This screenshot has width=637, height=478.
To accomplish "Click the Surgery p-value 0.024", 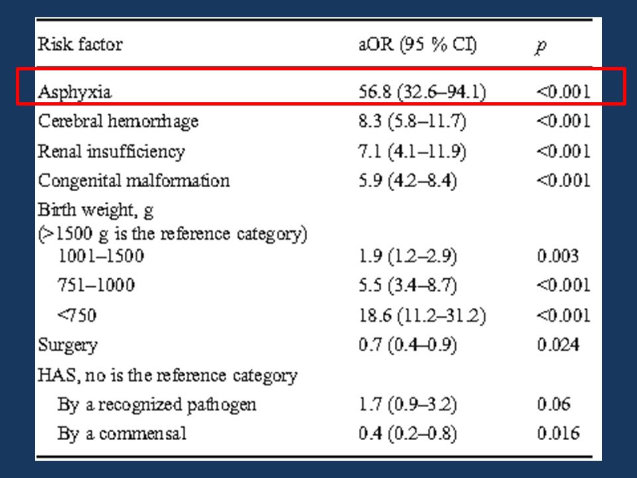I will click(x=558, y=345).
